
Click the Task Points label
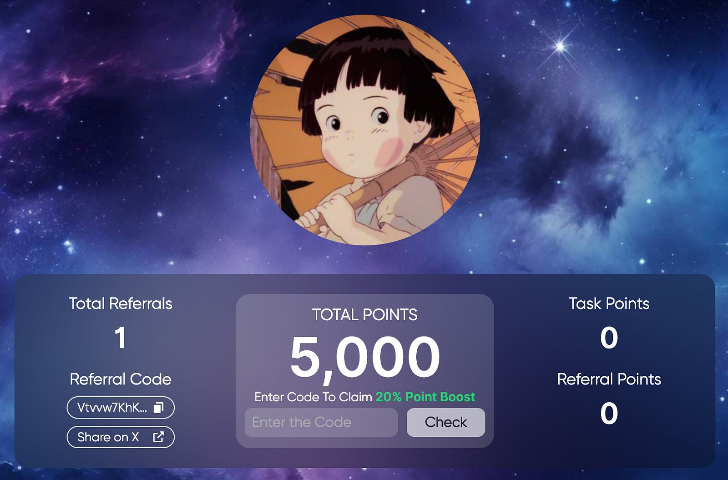click(x=609, y=303)
